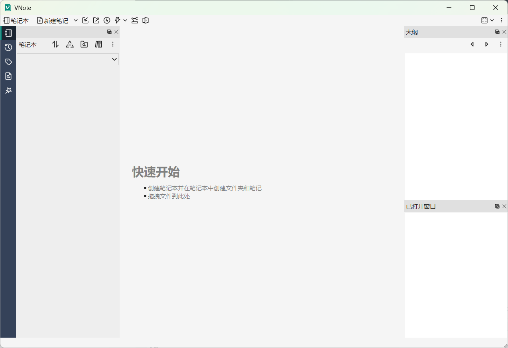
Task: Click the empty outline list area
Action: coord(456,126)
